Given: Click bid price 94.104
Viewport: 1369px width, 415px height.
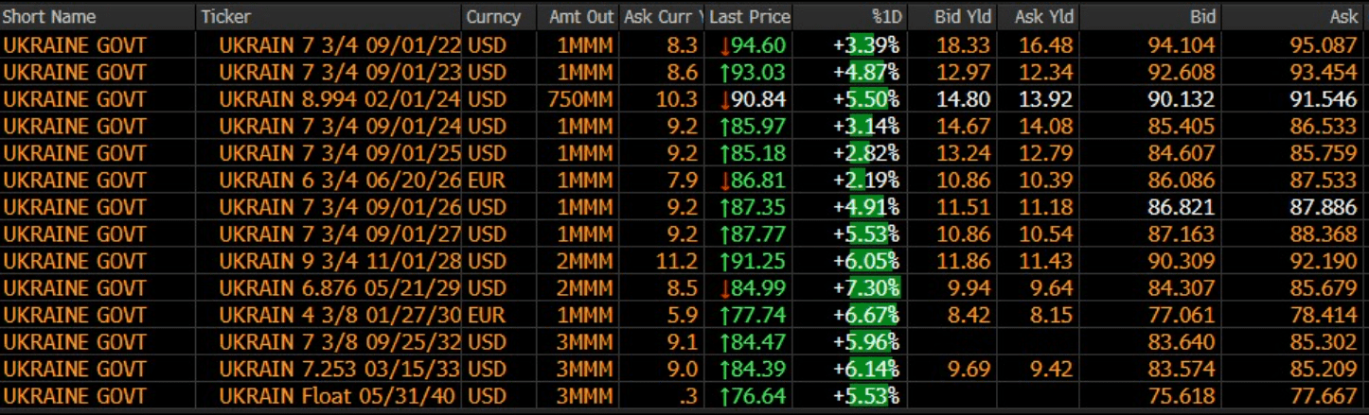Looking at the screenshot, I should pyautogui.click(x=1183, y=44).
